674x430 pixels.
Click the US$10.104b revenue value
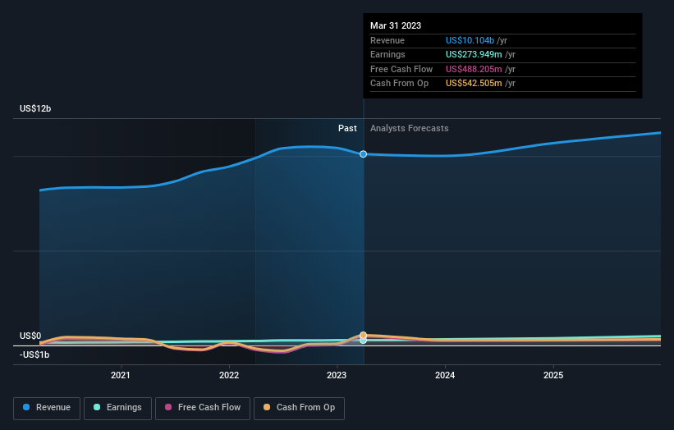[x=470, y=40]
